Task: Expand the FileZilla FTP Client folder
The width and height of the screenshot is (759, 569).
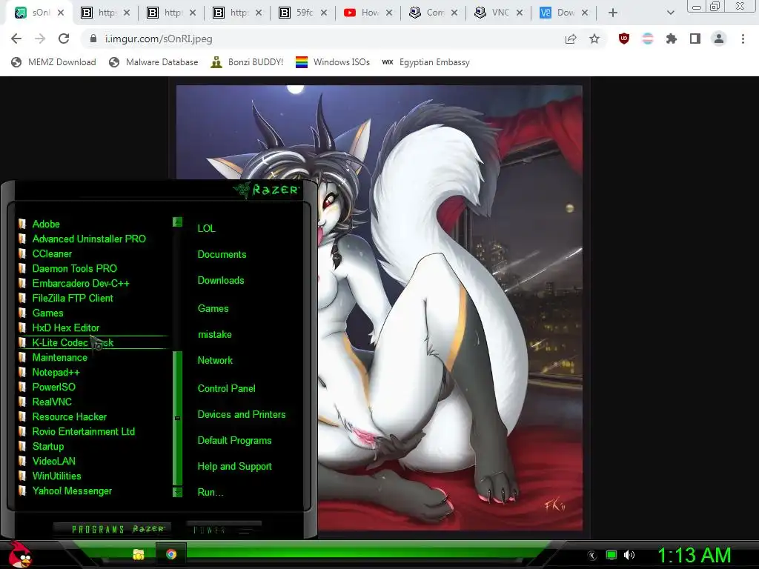Action: 73,298
